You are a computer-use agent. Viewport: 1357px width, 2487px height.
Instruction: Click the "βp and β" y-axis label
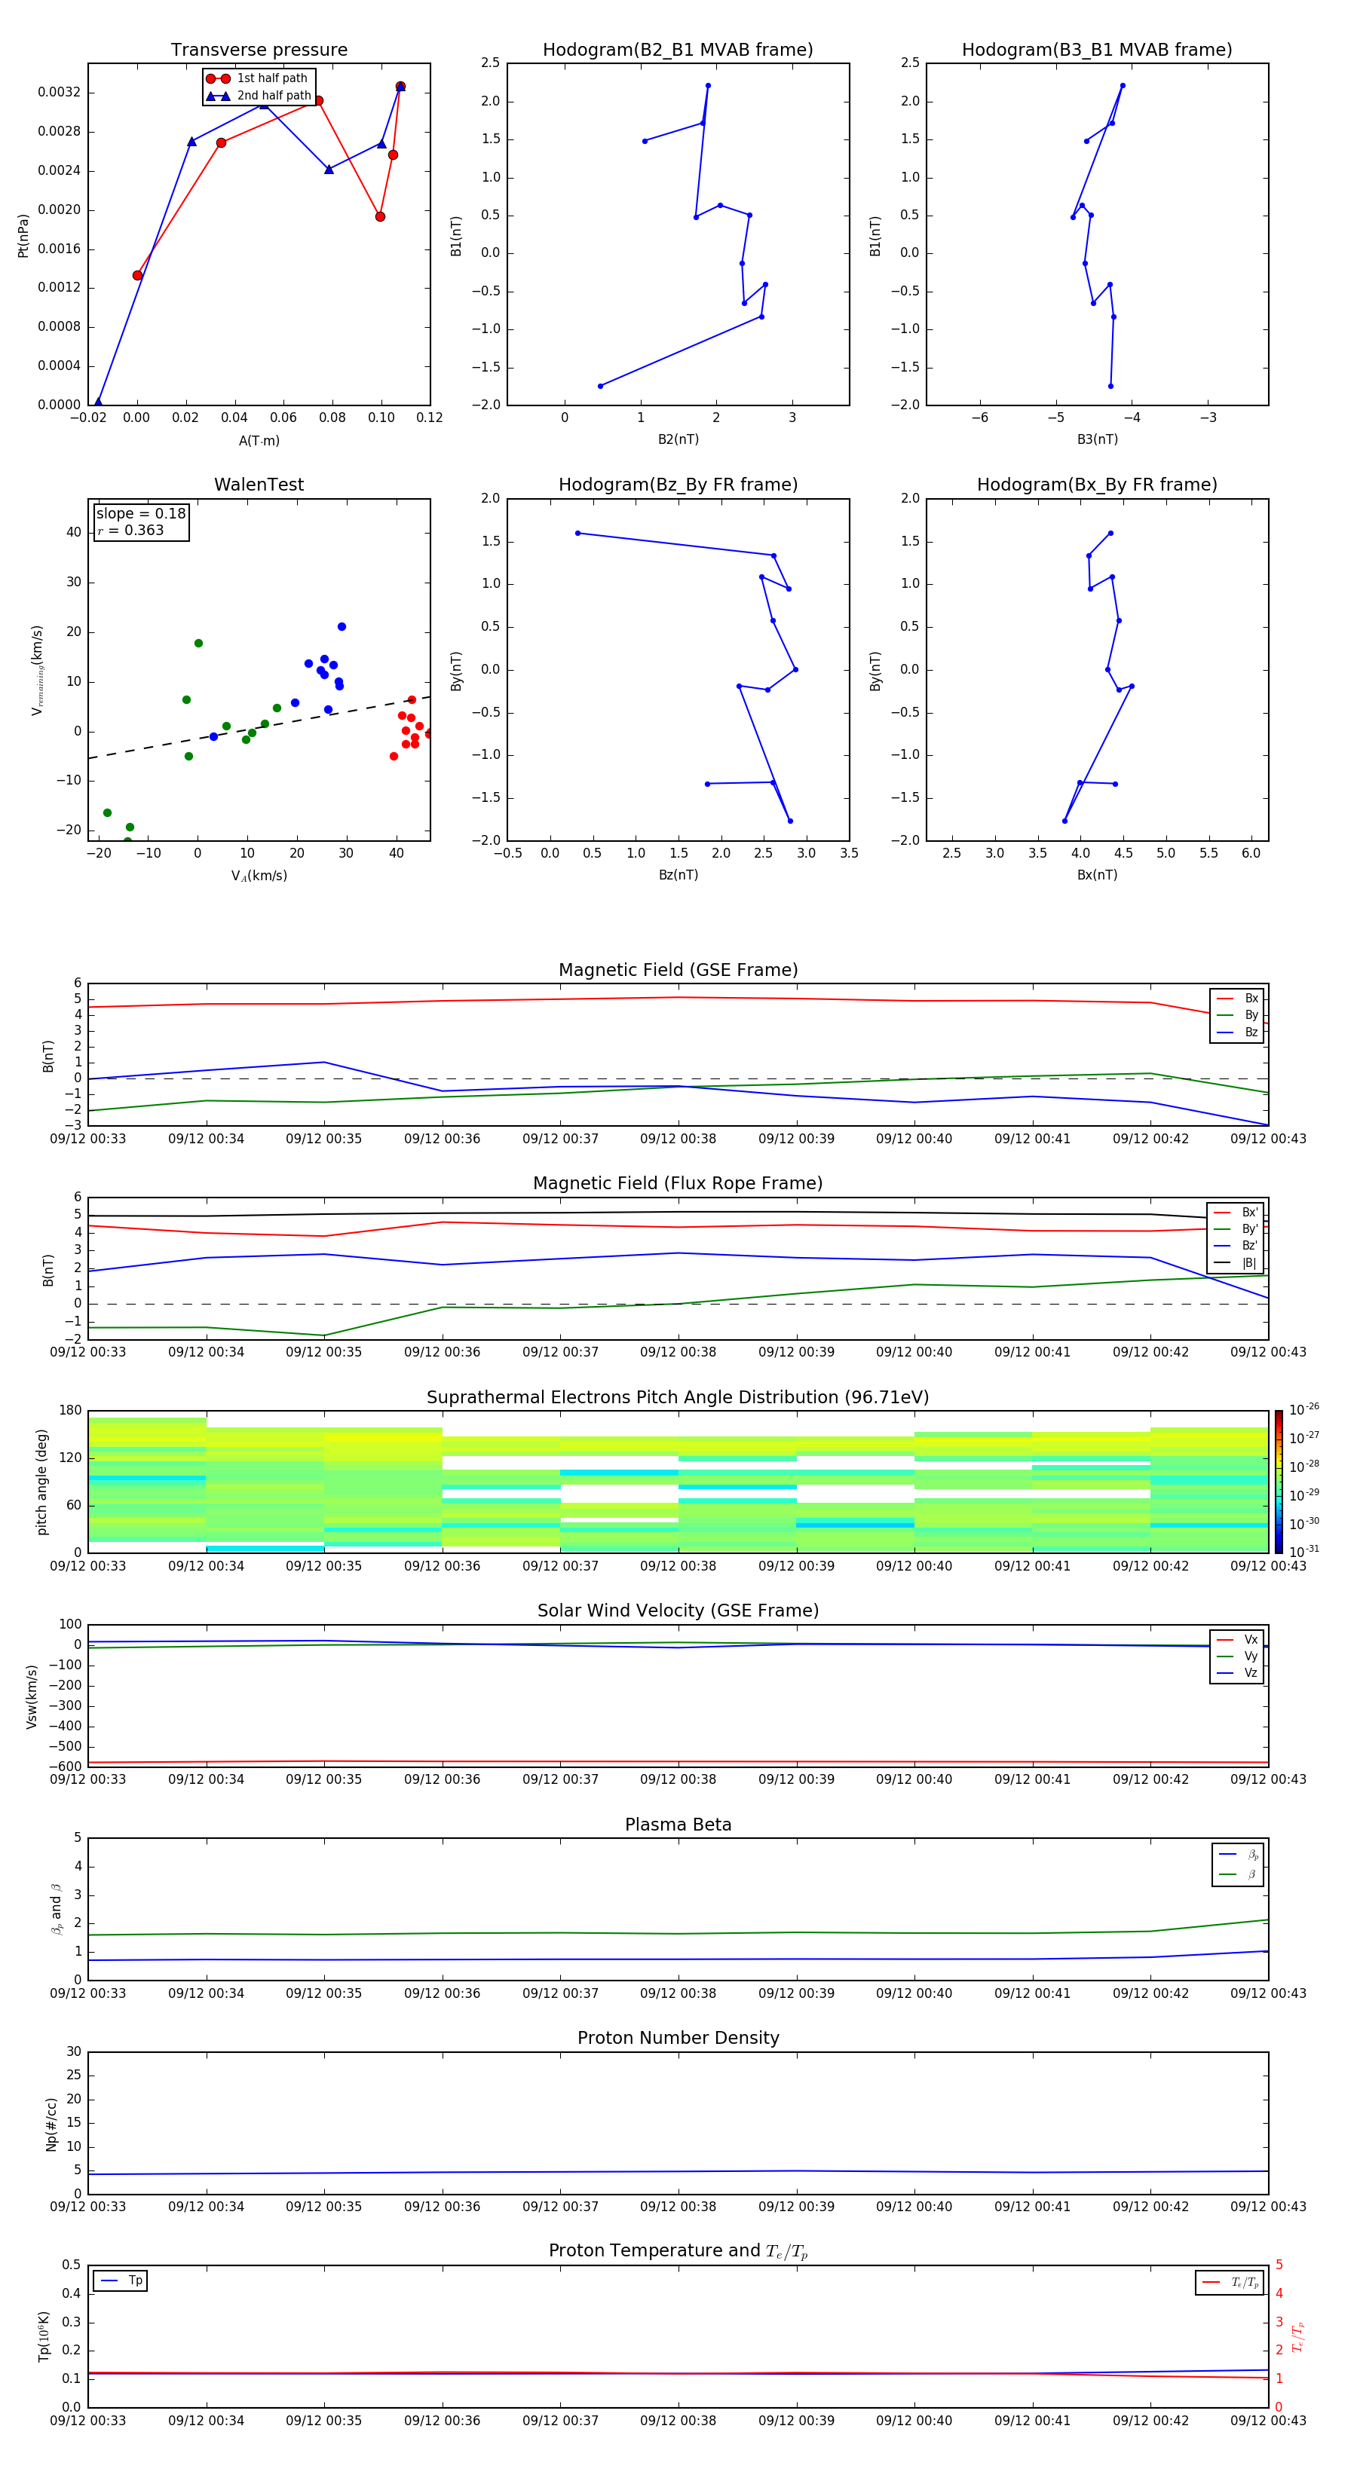pyautogui.click(x=56, y=1909)
